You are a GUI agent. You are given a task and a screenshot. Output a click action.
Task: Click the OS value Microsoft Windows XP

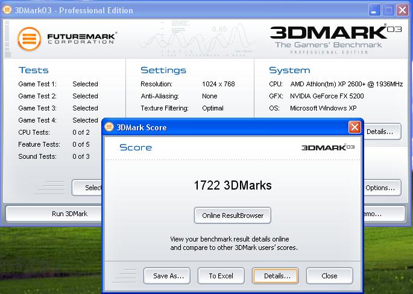click(x=323, y=108)
